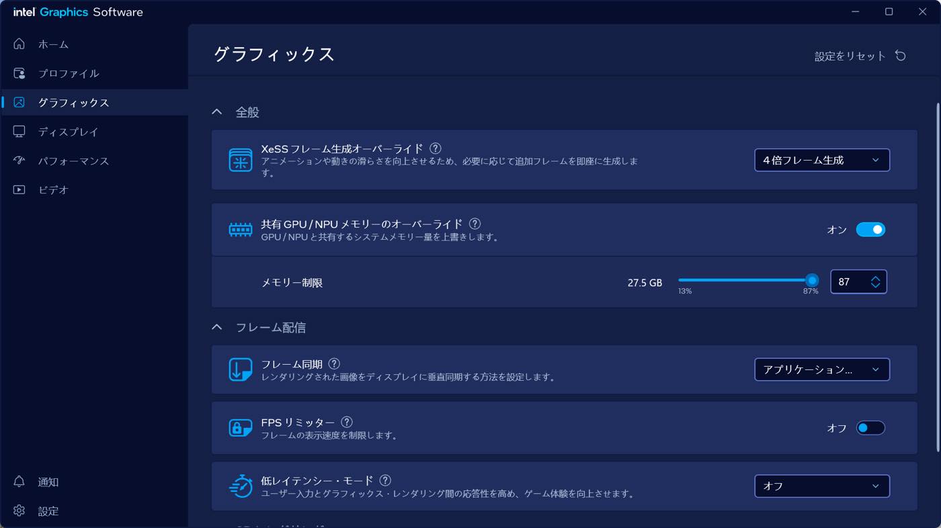941x528 pixels.
Task: Click the memory limit stepper arrows
Action: [875, 282]
